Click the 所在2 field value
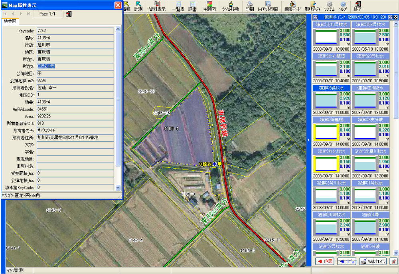 (x=75, y=66)
